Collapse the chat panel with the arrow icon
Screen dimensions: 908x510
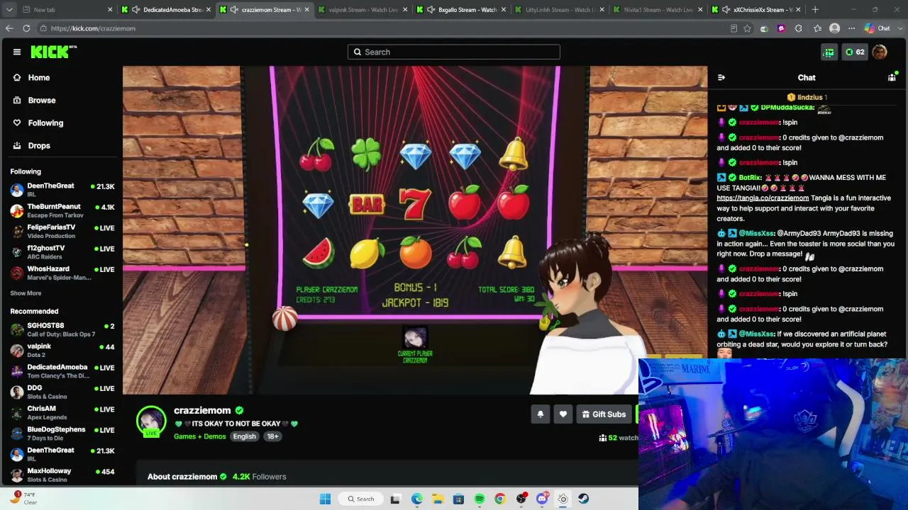(x=721, y=78)
